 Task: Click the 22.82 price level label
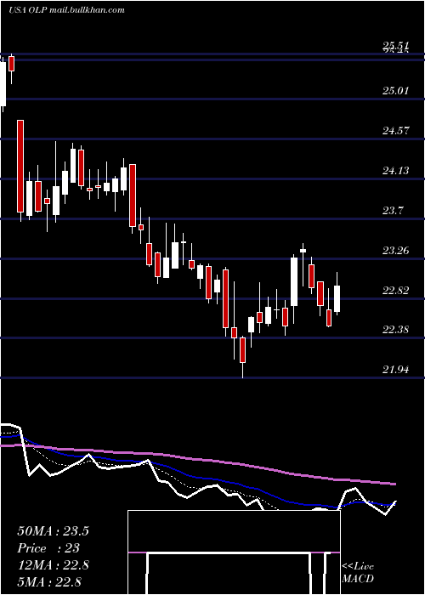396,291
